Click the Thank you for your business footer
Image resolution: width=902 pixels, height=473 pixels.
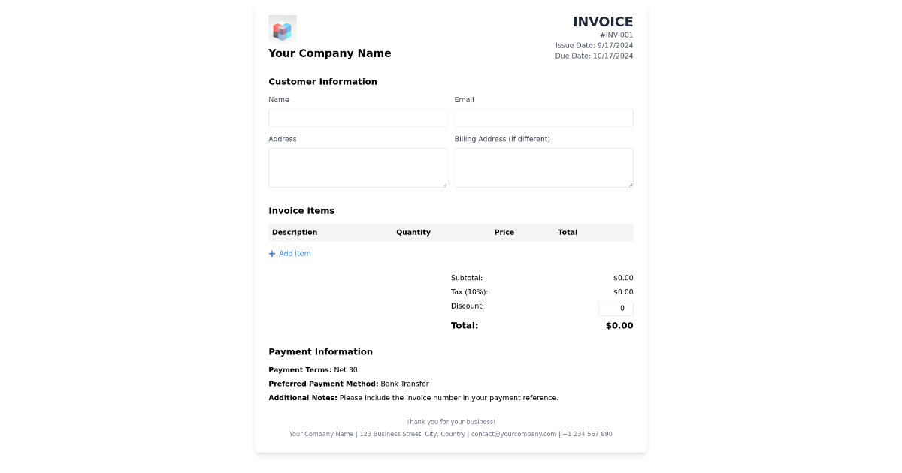[x=450, y=421]
